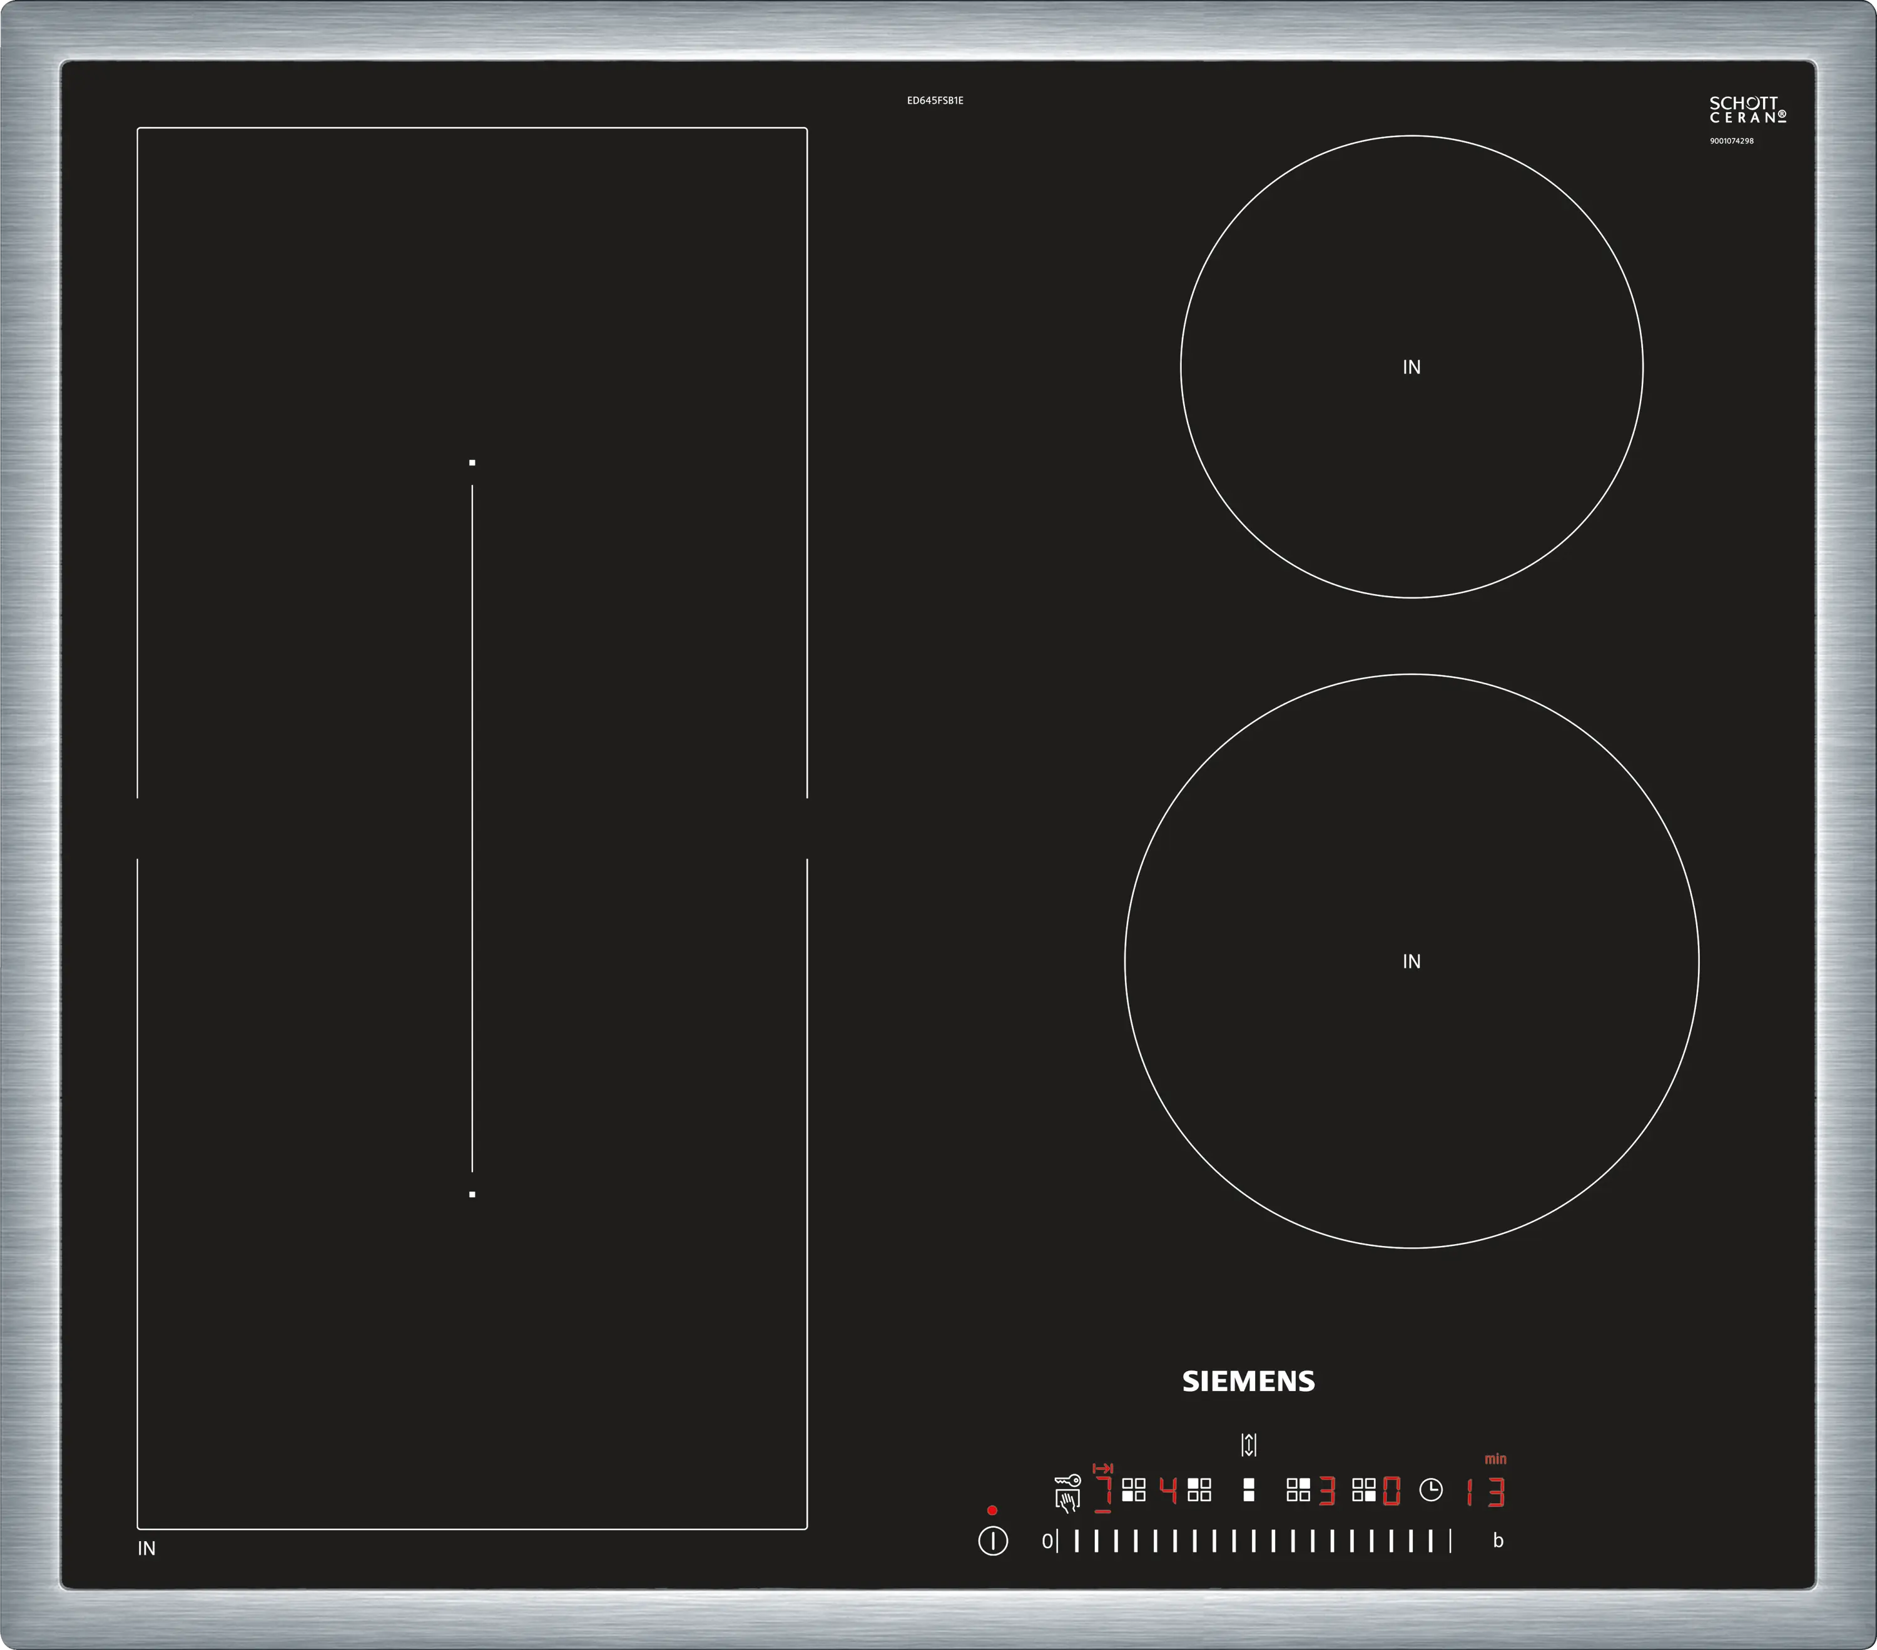Tap the power level 3 display
This screenshot has width=1877, height=1650.
pyautogui.click(x=1327, y=1491)
